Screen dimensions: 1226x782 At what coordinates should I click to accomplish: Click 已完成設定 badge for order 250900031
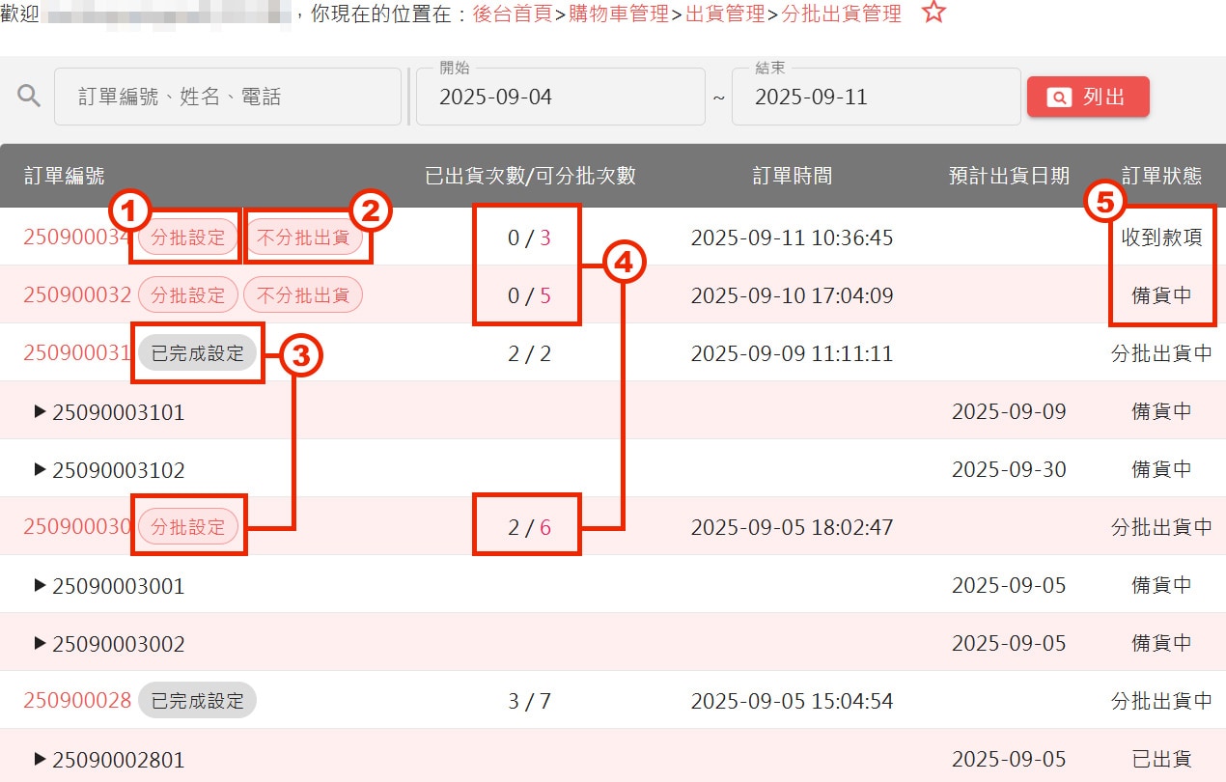[x=197, y=353]
